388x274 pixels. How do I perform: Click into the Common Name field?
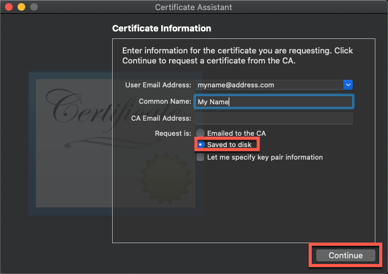tap(273, 102)
